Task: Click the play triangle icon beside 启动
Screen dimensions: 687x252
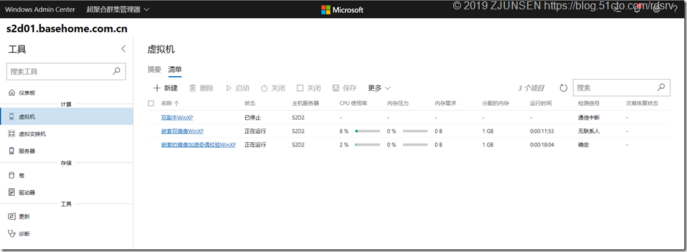Action: (229, 88)
